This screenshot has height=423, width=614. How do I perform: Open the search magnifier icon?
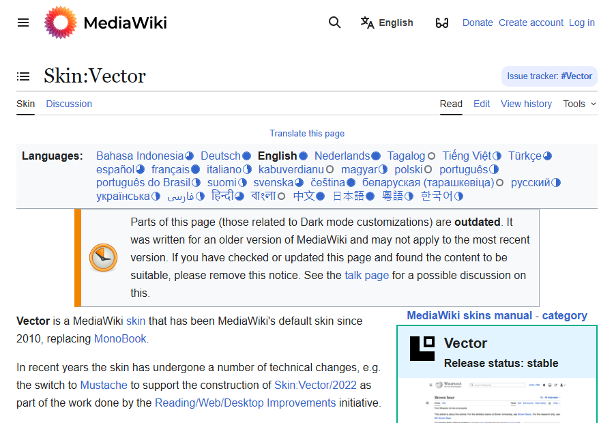[x=334, y=23]
